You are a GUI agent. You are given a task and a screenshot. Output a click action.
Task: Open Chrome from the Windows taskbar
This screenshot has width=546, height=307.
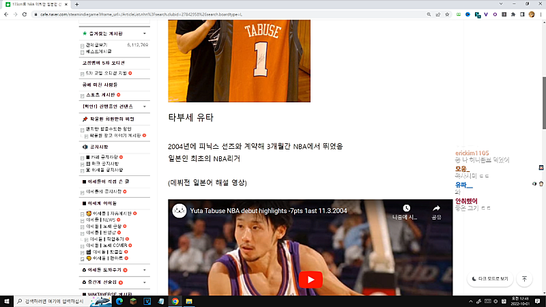175,301
